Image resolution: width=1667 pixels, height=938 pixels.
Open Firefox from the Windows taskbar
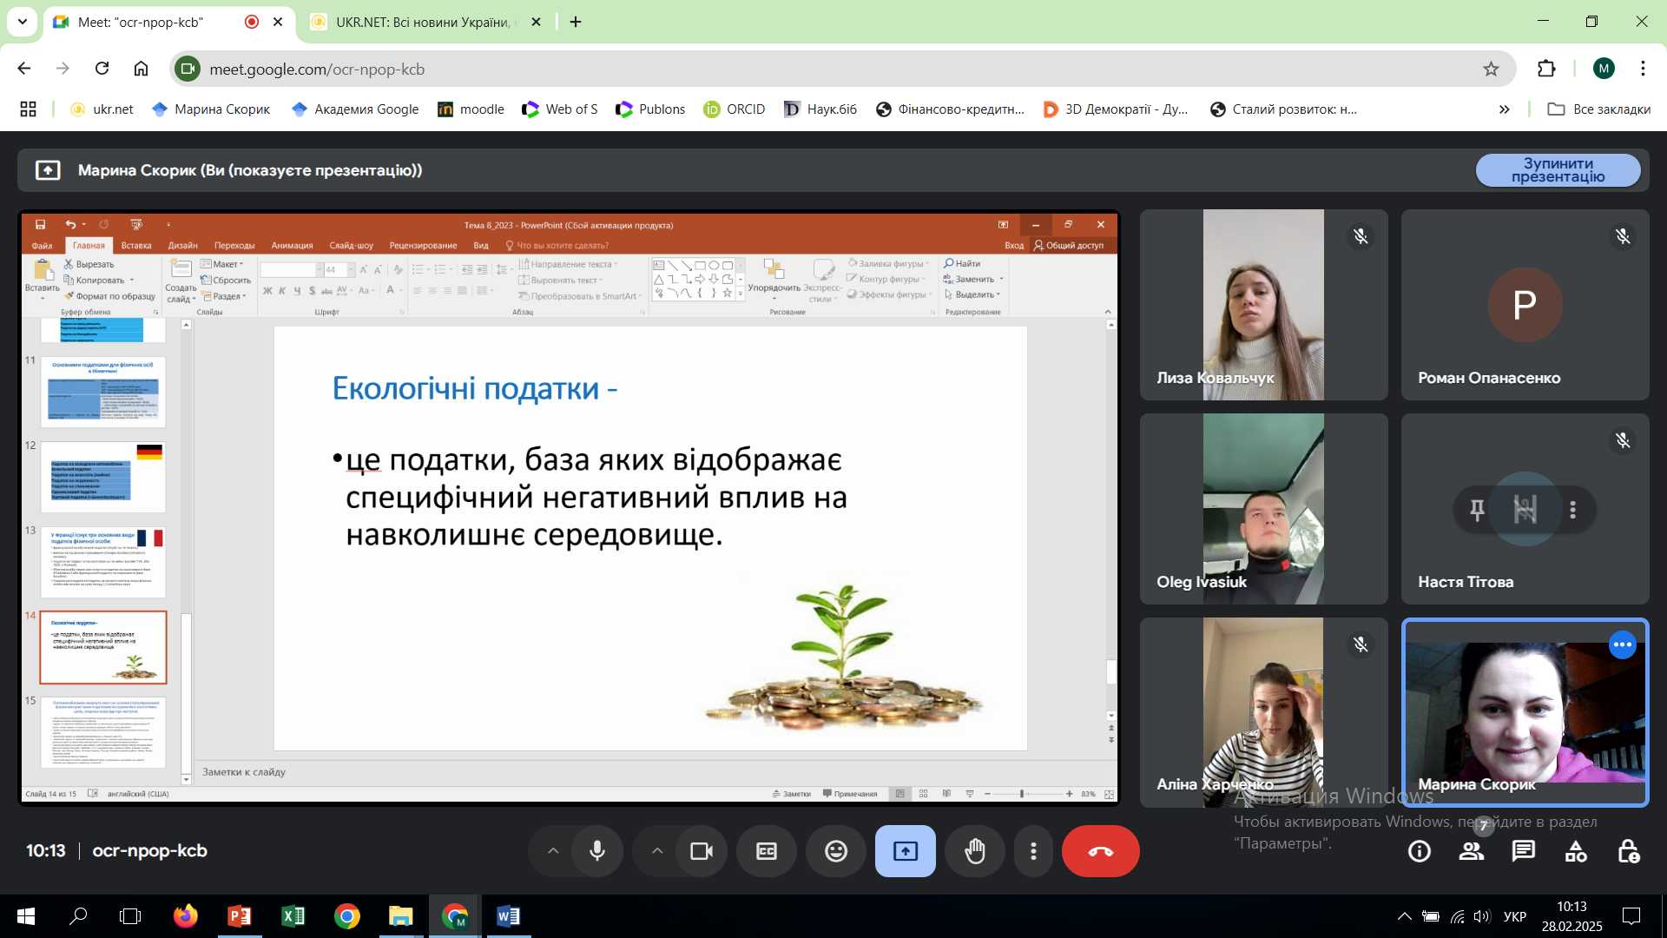[x=185, y=916]
